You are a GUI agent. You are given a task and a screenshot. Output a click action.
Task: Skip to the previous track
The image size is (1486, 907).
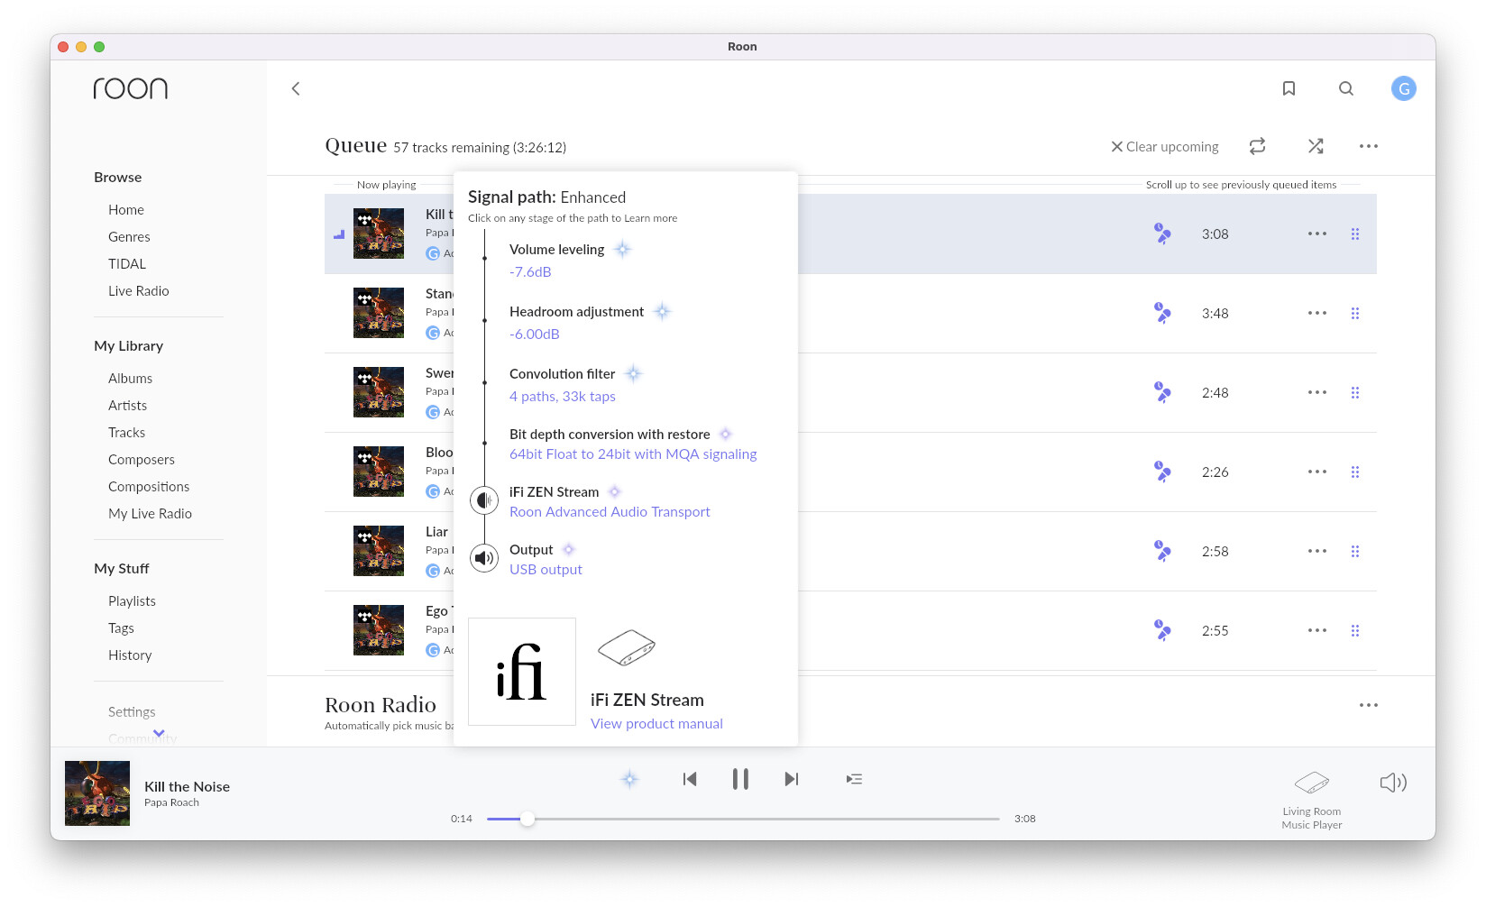[x=690, y=779]
